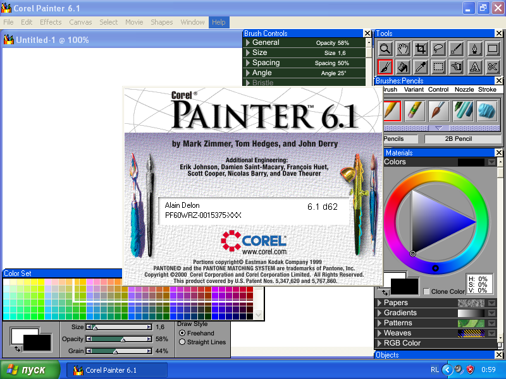Image resolution: width=506 pixels, height=379 pixels.
Task: Open the Nozzle menu in Brushes palette
Action: [464, 90]
